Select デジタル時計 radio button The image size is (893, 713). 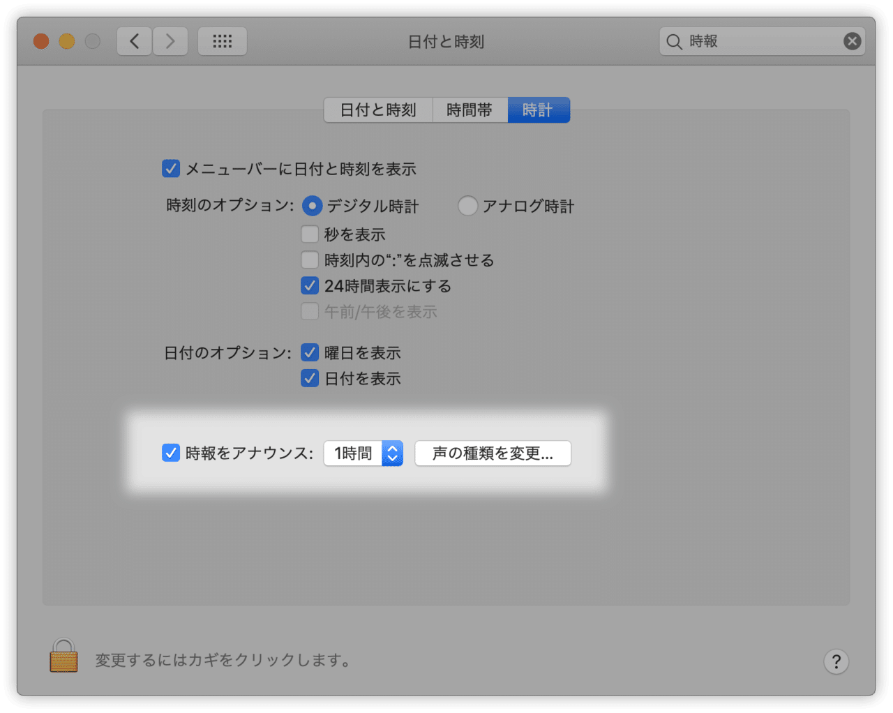tap(312, 206)
